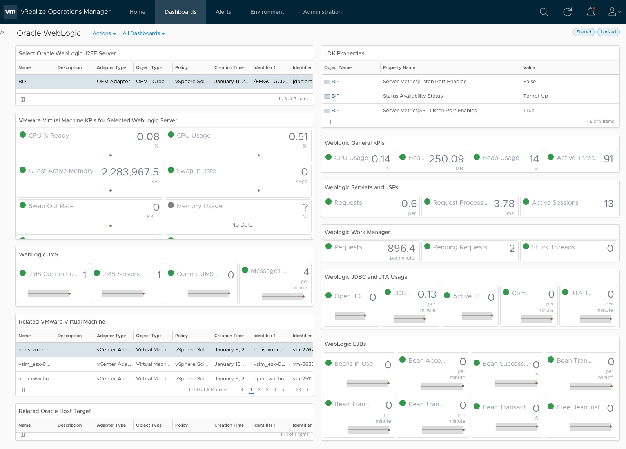Click the Target Up value cell
Viewport: 626px width, 449px height.
535,96
